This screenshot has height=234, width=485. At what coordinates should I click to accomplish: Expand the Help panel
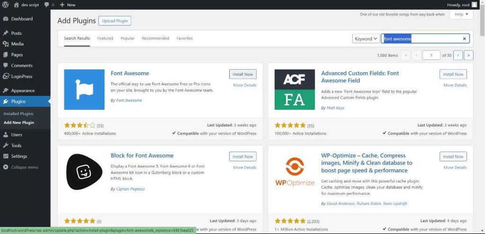461,15
